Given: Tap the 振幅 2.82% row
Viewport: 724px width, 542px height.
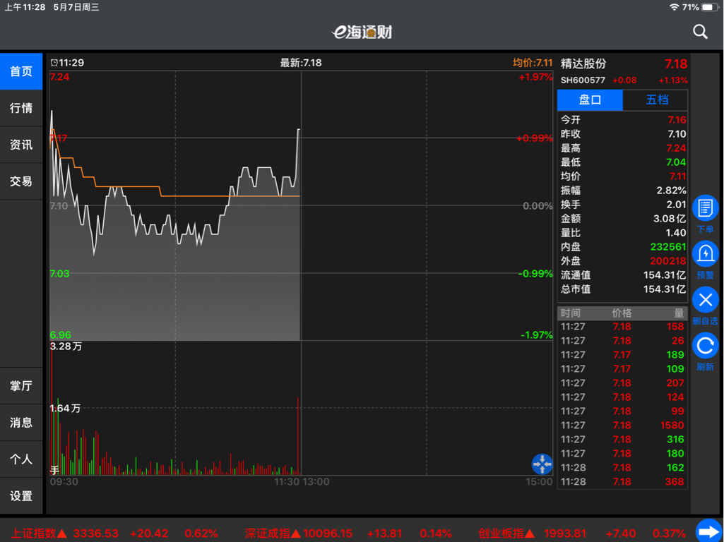Looking at the screenshot, I should click(x=623, y=191).
